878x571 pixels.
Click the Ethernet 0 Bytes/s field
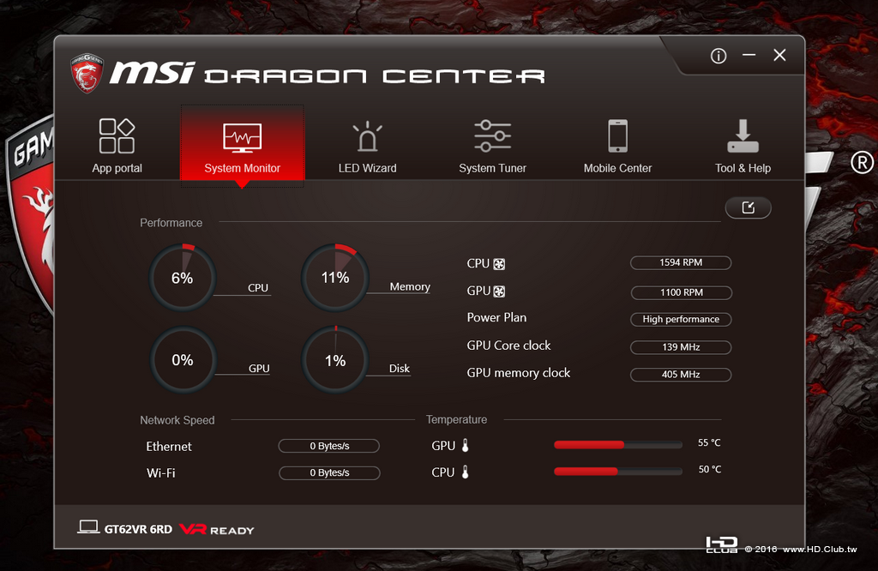[329, 446]
